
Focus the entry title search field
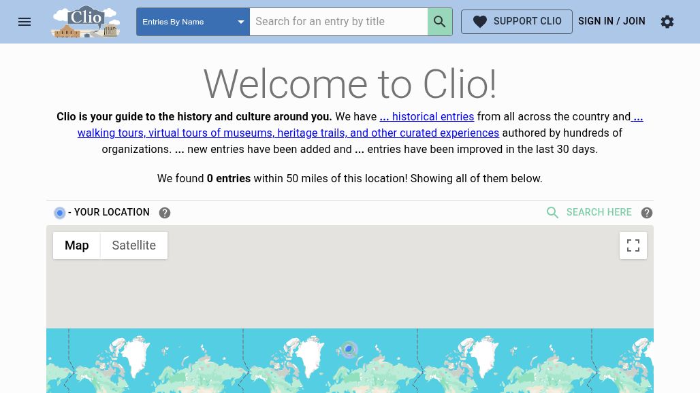click(338, 21)
